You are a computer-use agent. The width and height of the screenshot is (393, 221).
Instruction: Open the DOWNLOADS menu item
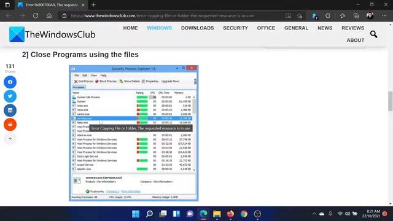click(198, 28)
